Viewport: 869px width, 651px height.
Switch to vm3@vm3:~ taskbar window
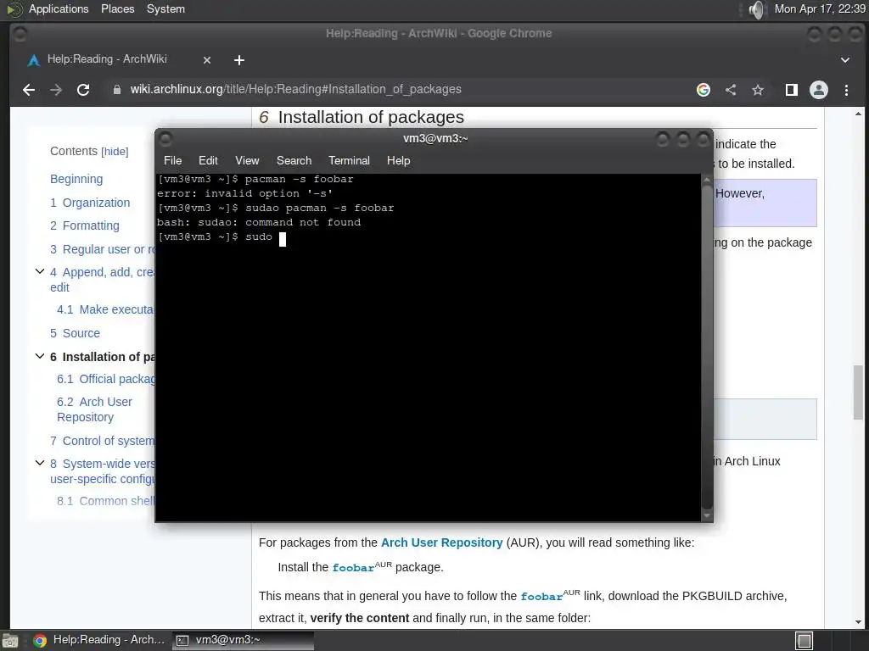click(x=243, y=641)
